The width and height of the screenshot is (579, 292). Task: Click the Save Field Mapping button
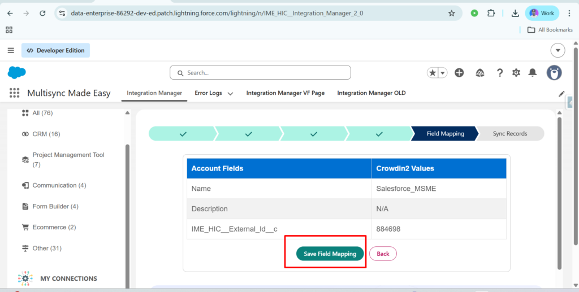[x=330, y=254]
